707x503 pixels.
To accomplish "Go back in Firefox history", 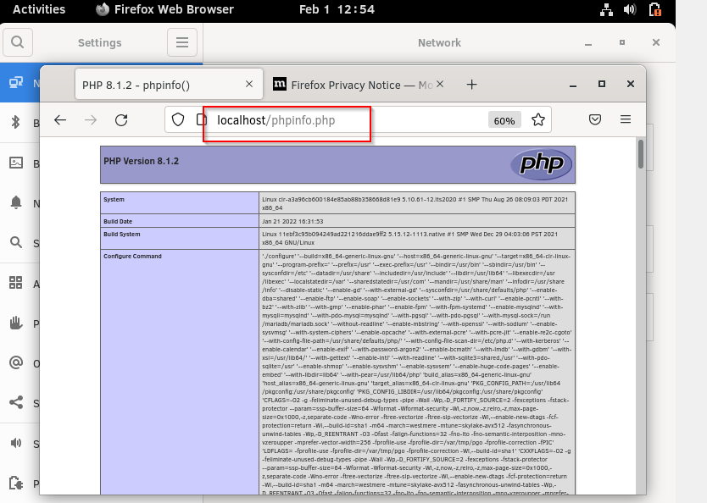I will click(x=60, y=119).
